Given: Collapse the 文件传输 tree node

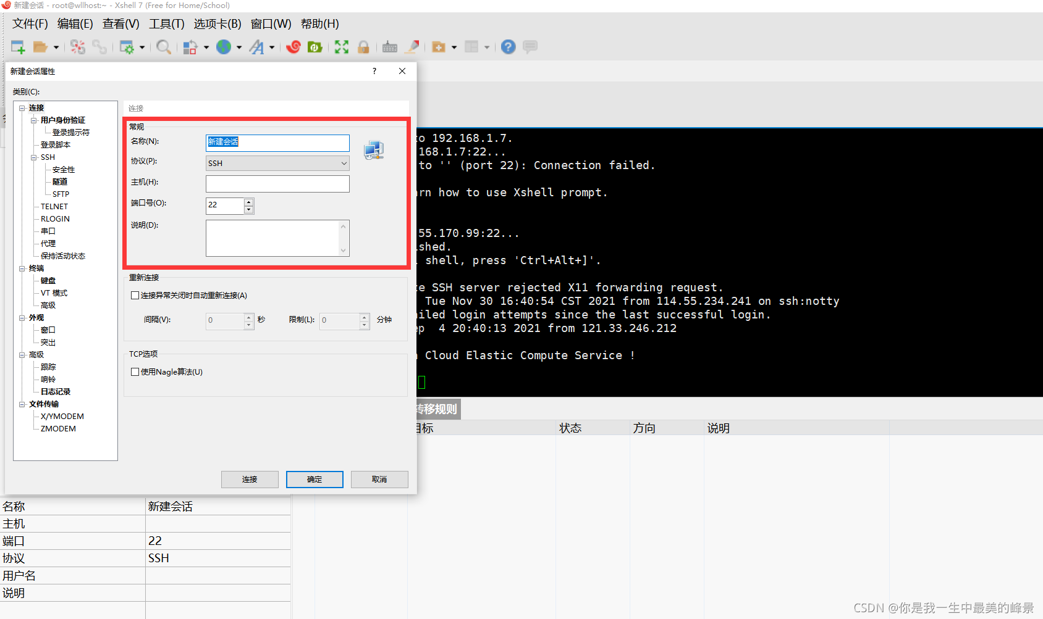Looking at the screenshot, I should point(22,404).
